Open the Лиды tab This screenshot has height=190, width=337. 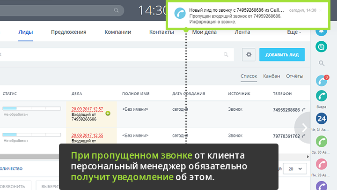[x=26, y=32]
